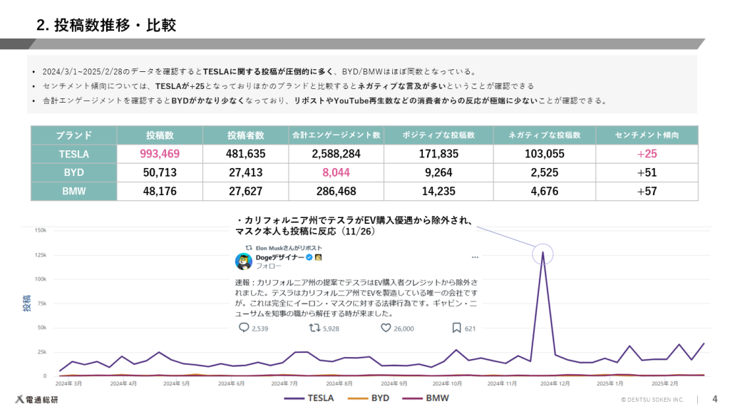Click the 投稿数 column header

tap(160, 135)
